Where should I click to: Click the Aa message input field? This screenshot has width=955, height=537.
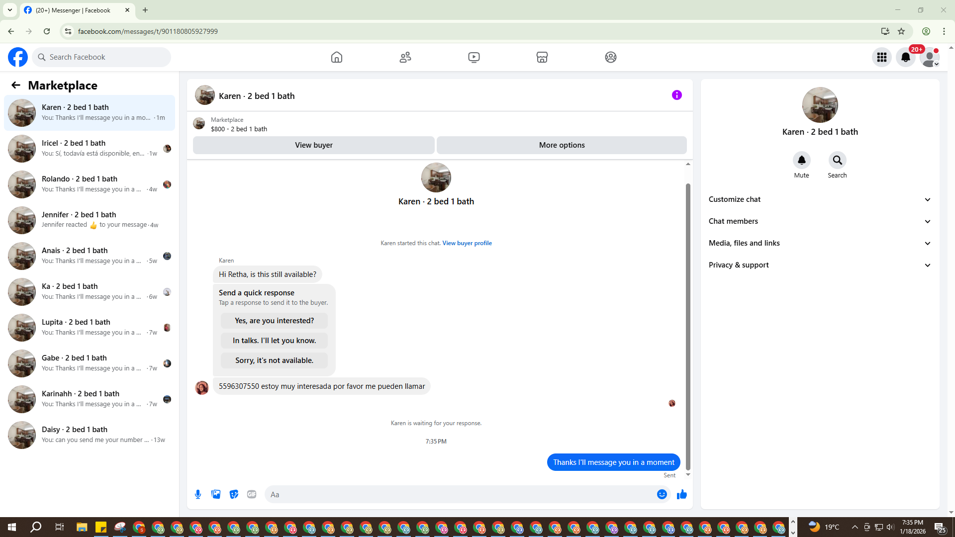point(458,494)
